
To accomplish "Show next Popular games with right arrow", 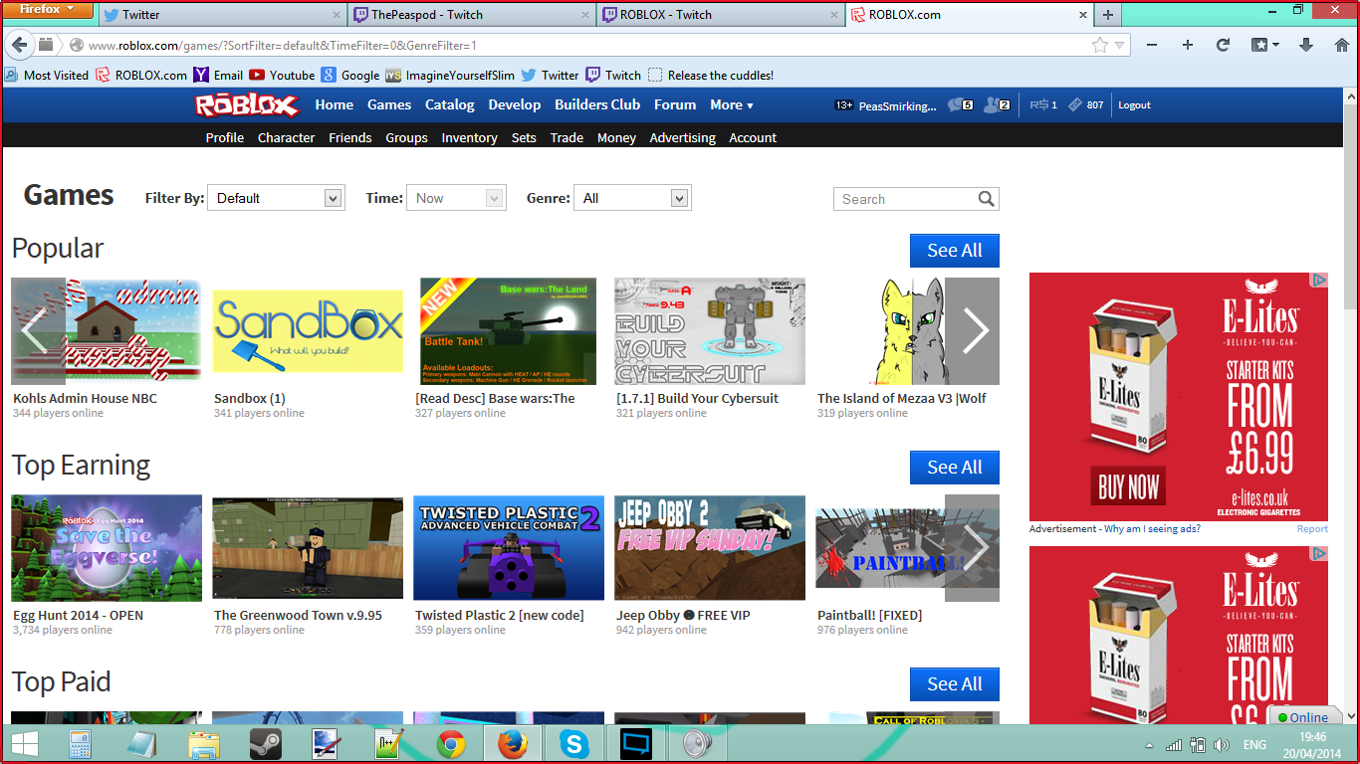I will click(x=973, y=331).
